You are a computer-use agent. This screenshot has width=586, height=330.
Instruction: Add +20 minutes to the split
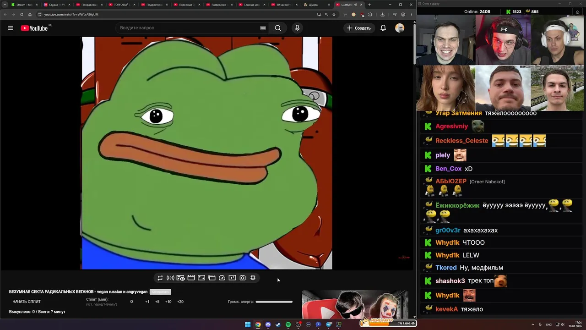pyautogui.click(x=180, y=302)
